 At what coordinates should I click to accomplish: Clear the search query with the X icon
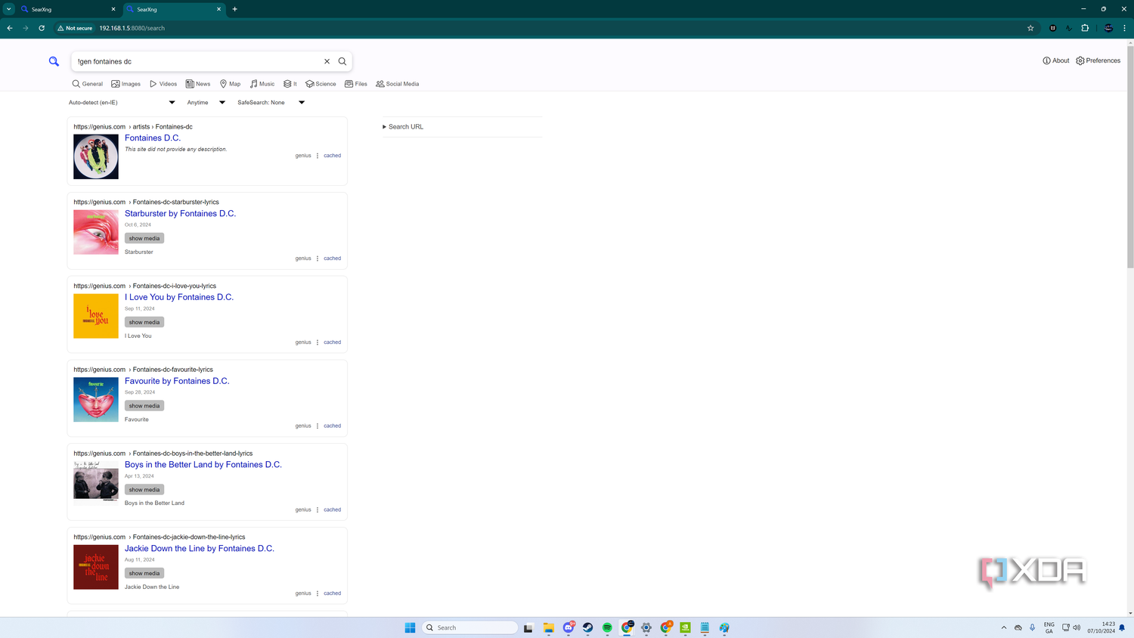(x=327, y=61)
